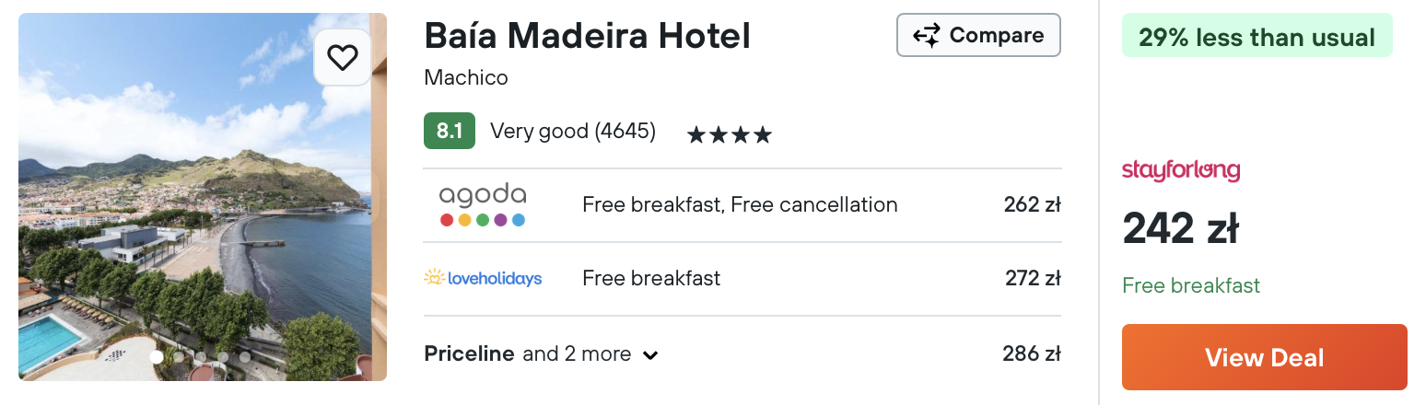The image size is (1426, 405).
Task: Click the hotel photo thumbnail
Action: click(203, 197)
